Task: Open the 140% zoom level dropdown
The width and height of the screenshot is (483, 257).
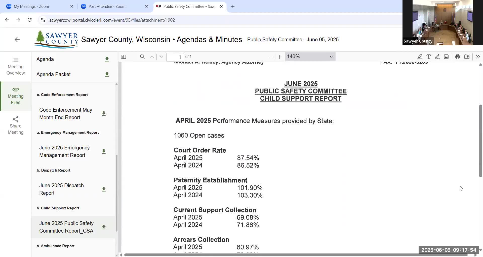Action: pos(310,57)
